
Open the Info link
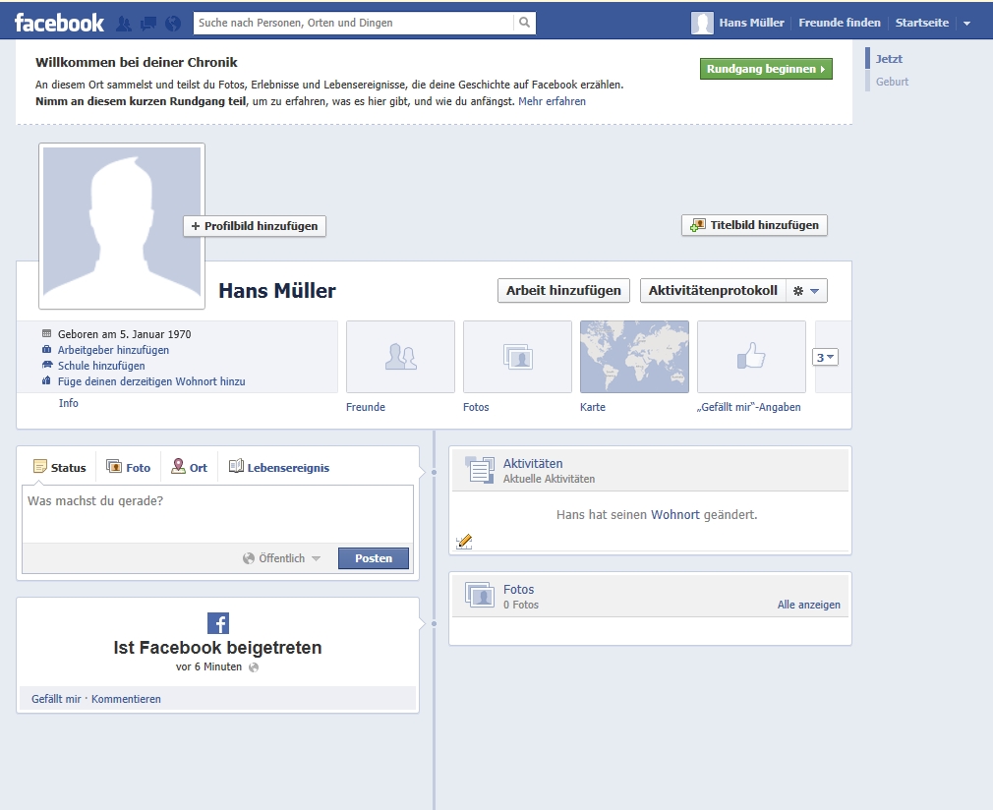[x=69, y=403]
